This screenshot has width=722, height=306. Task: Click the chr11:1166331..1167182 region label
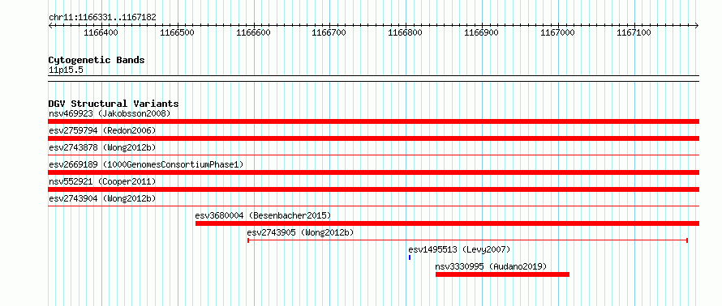point(102,18)
